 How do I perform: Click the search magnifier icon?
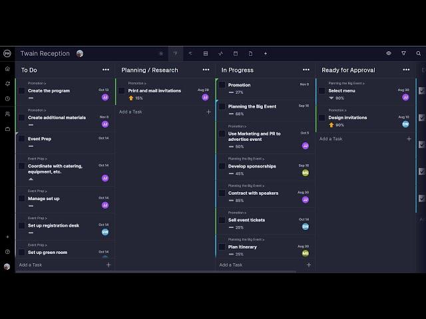tap(417, 53)
